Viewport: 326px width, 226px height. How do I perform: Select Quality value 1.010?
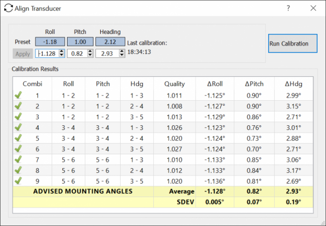[175, 160]
